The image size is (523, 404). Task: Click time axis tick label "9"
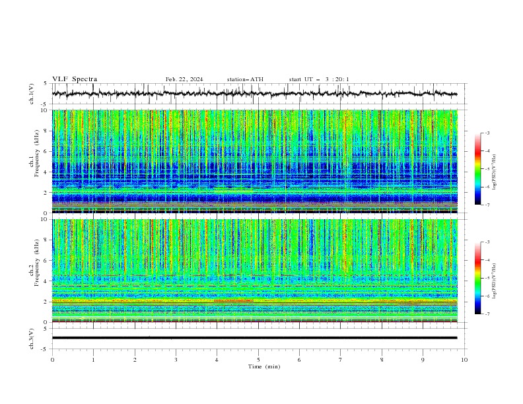point(423,360)
